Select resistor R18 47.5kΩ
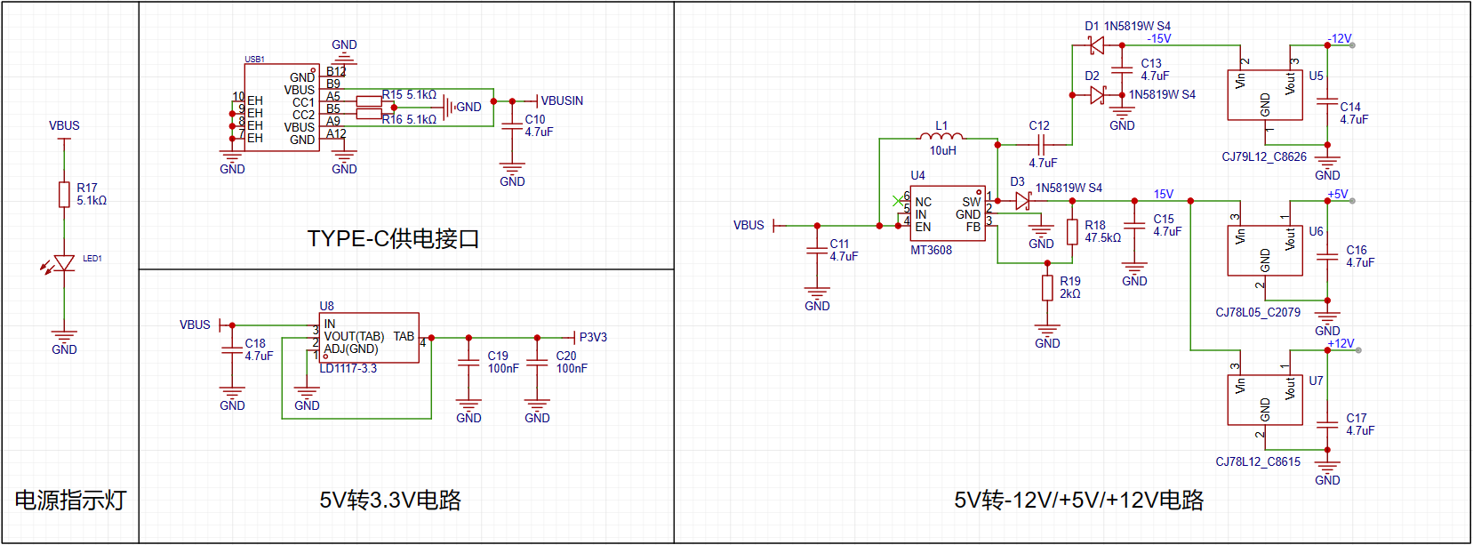 (x=1072, y=232)
